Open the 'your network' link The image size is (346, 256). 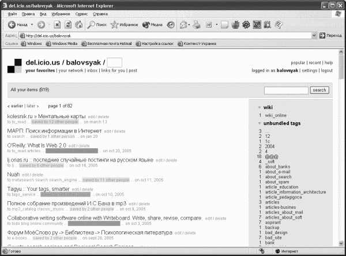pos(71,70)
